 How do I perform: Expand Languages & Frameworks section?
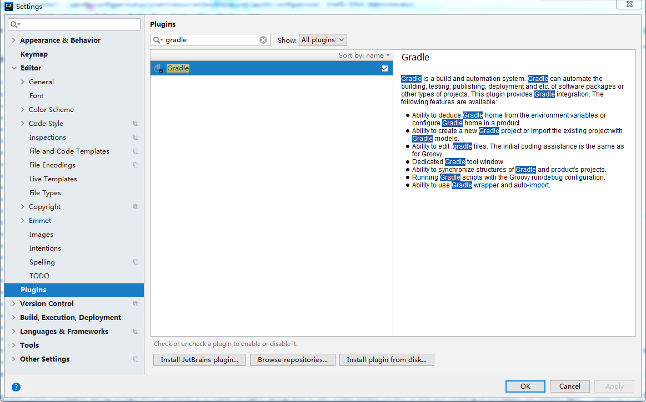[14, 331]
